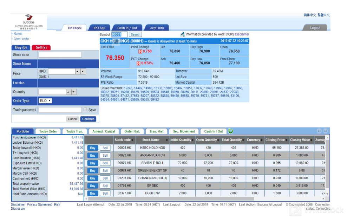This screenshot has width=347, height=222.
Task: Open the Today Order tab
Action: click(48, 131)
